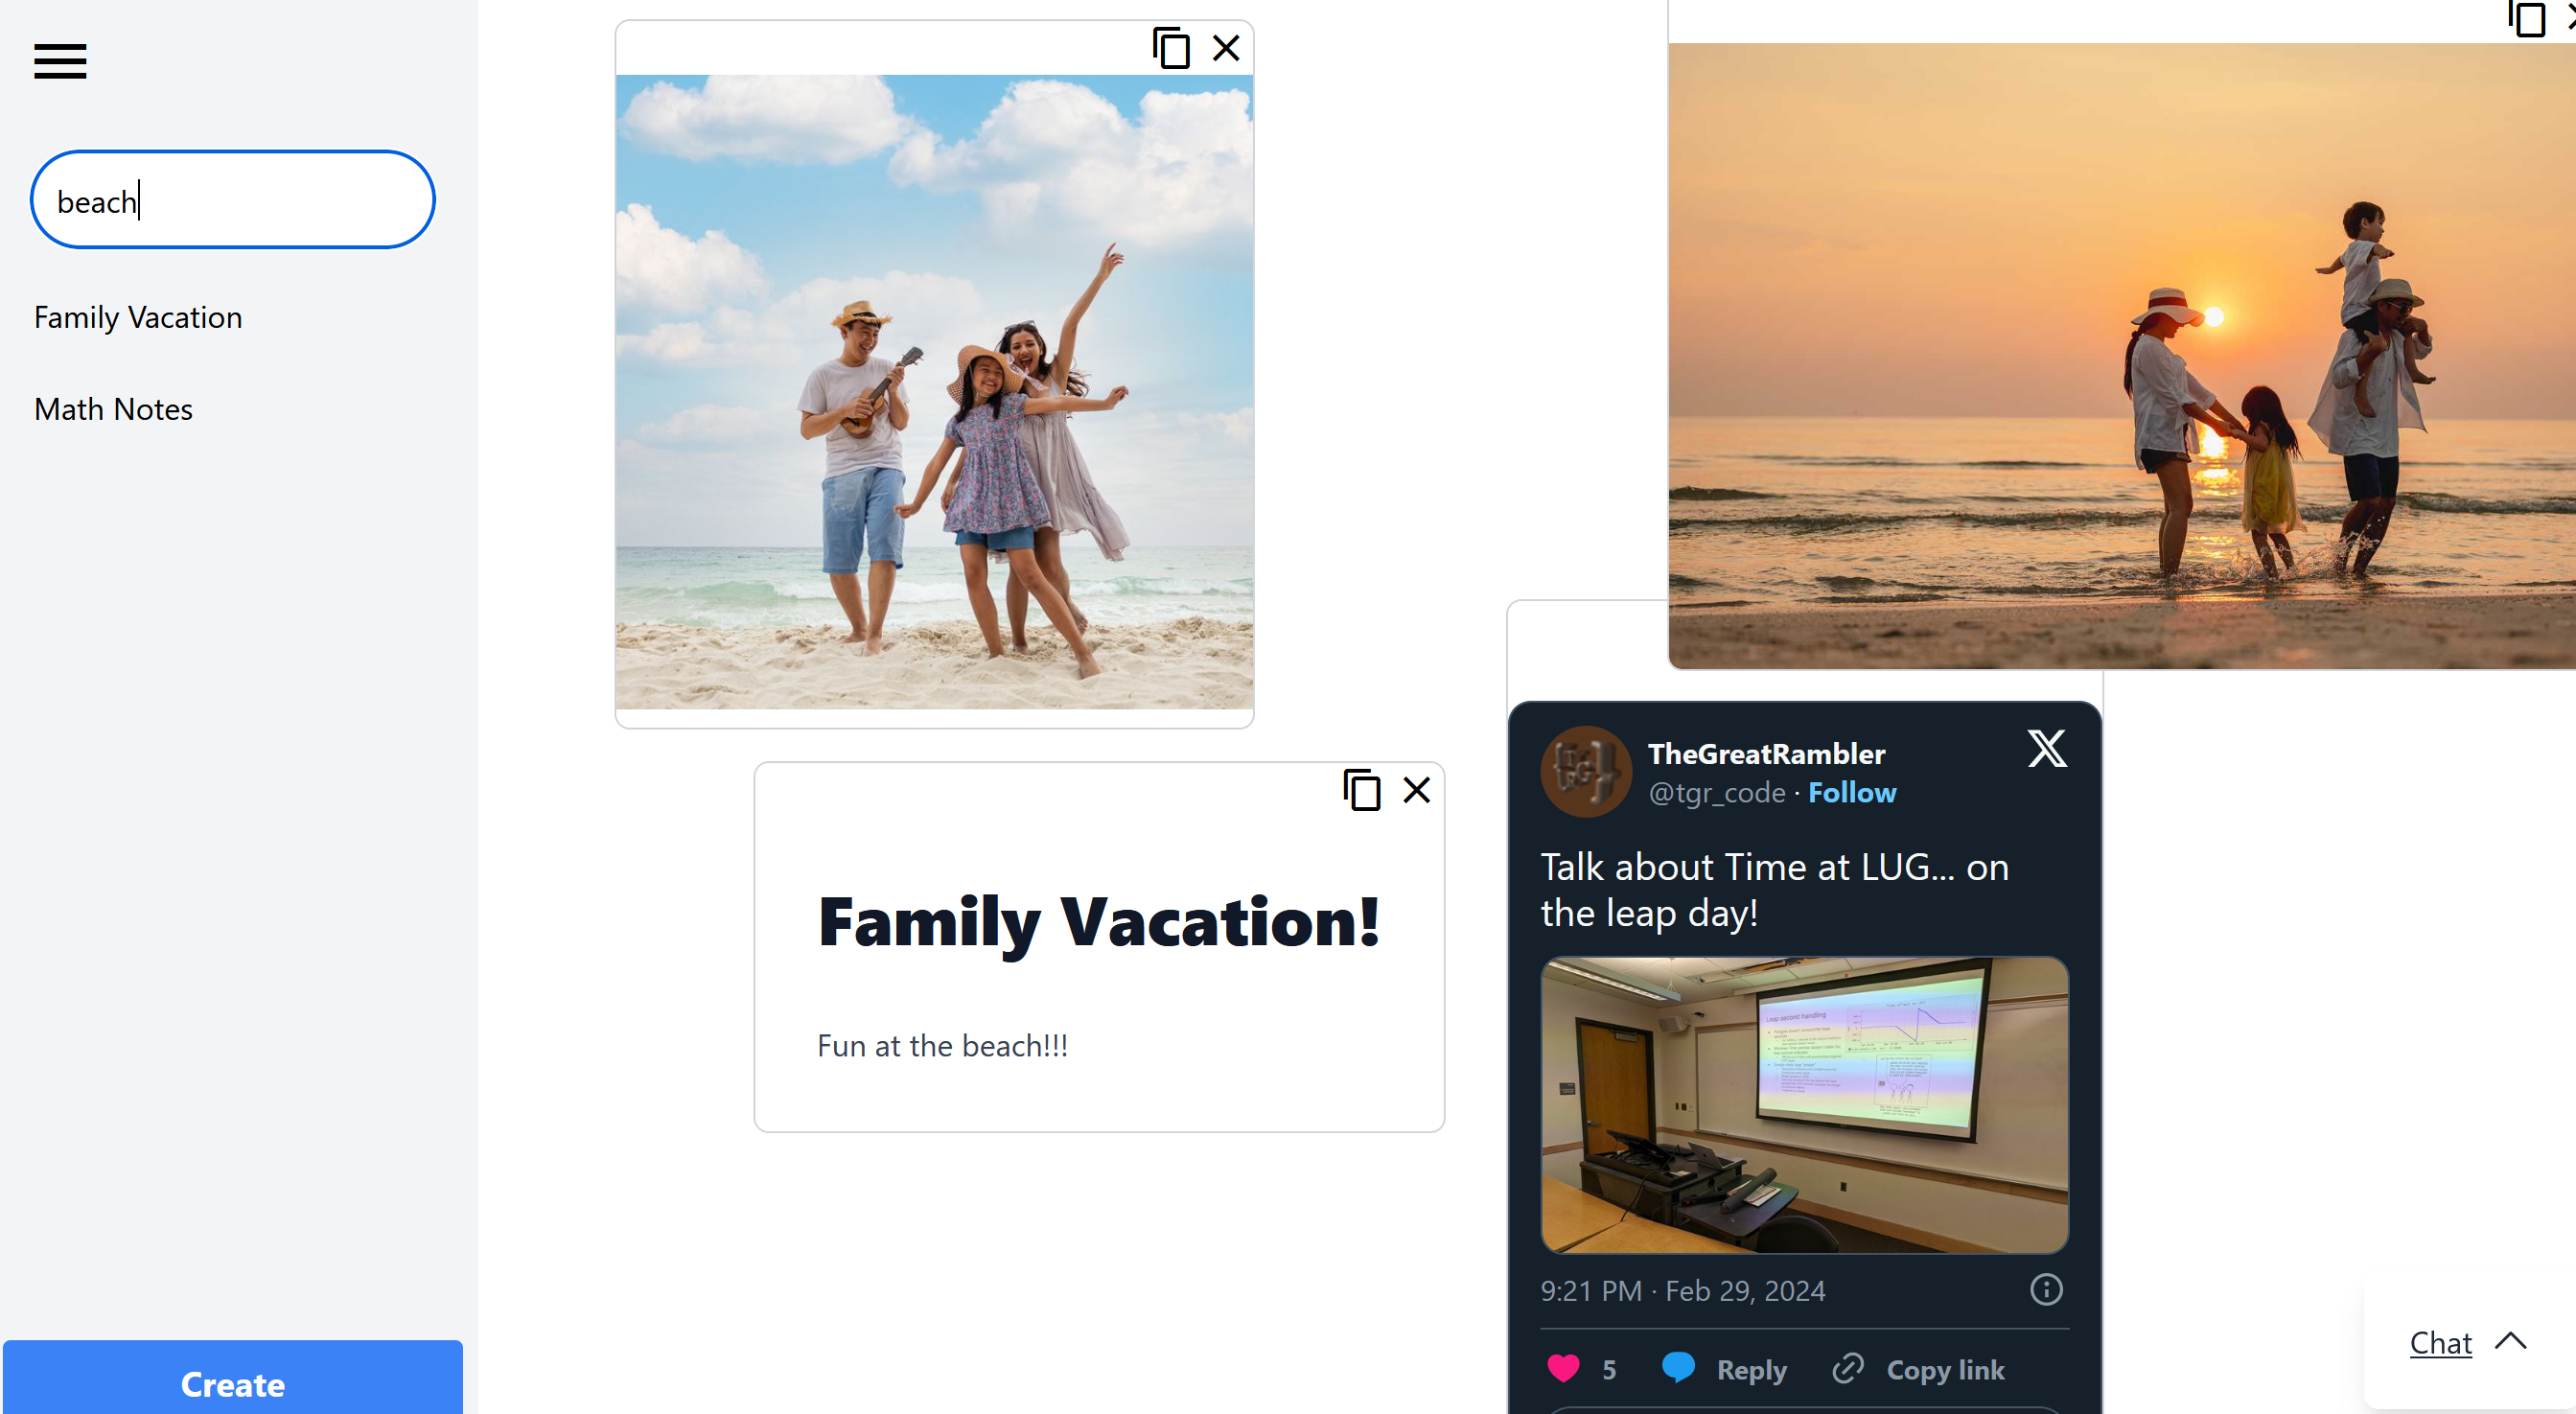Copy link to the tweet

1919,1369
